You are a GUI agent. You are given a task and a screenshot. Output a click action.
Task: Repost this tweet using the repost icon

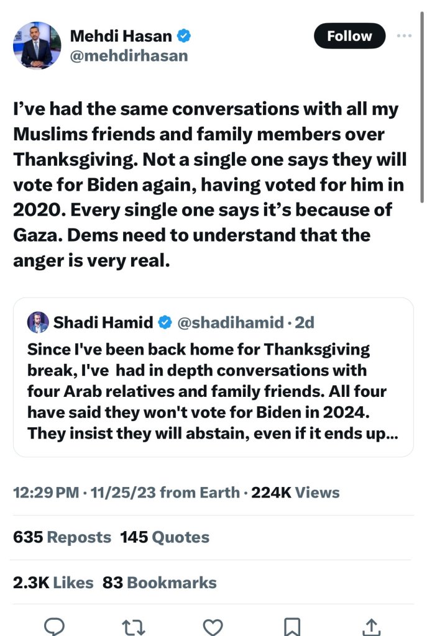pyautogui.click(x=134, y=625)
